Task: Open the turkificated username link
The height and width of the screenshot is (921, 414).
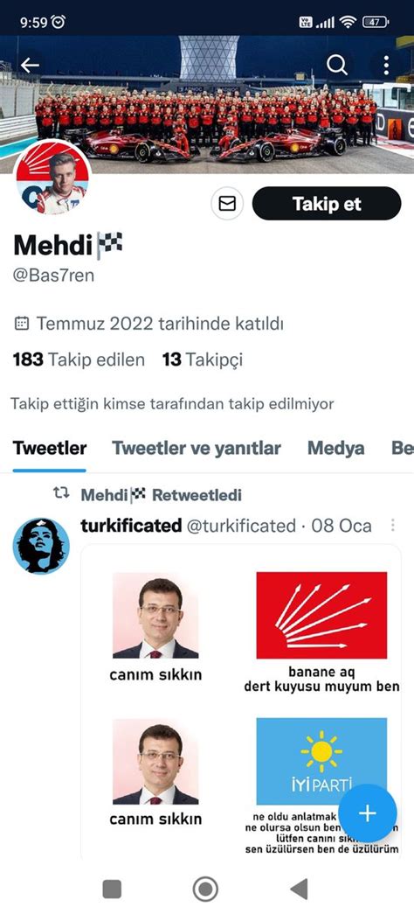Action: click(241, 526)
